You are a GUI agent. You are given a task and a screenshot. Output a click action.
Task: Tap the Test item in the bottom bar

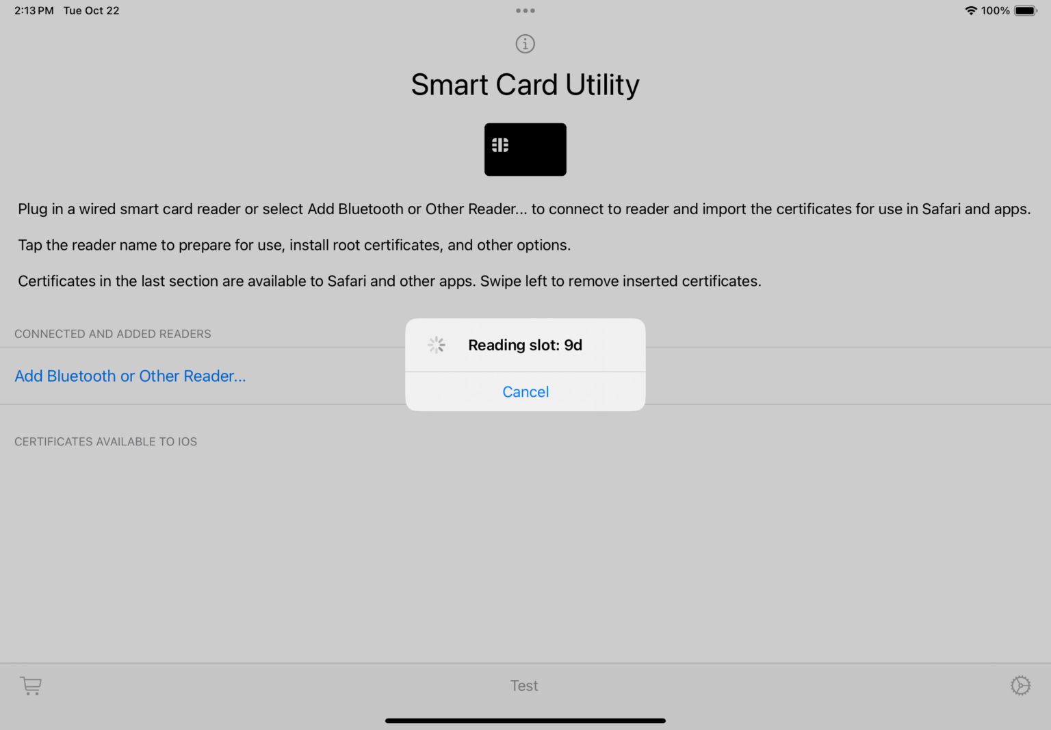click(524, 686)
